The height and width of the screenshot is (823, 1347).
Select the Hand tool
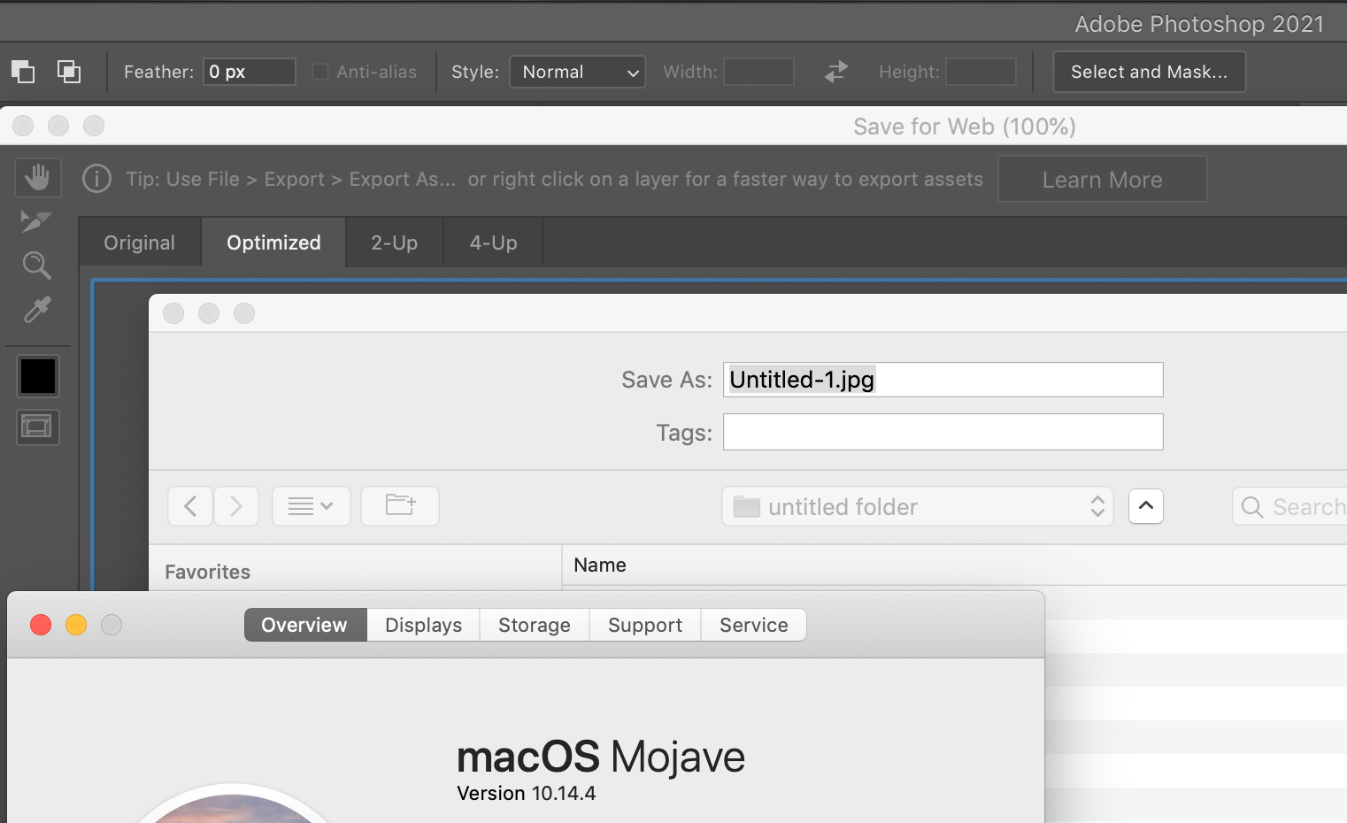pyautogui.click(x=37, y=177)
